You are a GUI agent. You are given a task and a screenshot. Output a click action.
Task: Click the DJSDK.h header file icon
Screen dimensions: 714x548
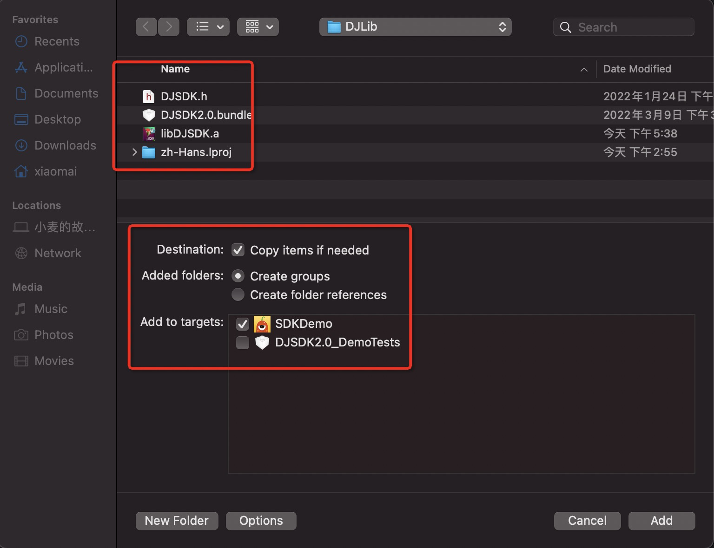[x=149, y=96]
